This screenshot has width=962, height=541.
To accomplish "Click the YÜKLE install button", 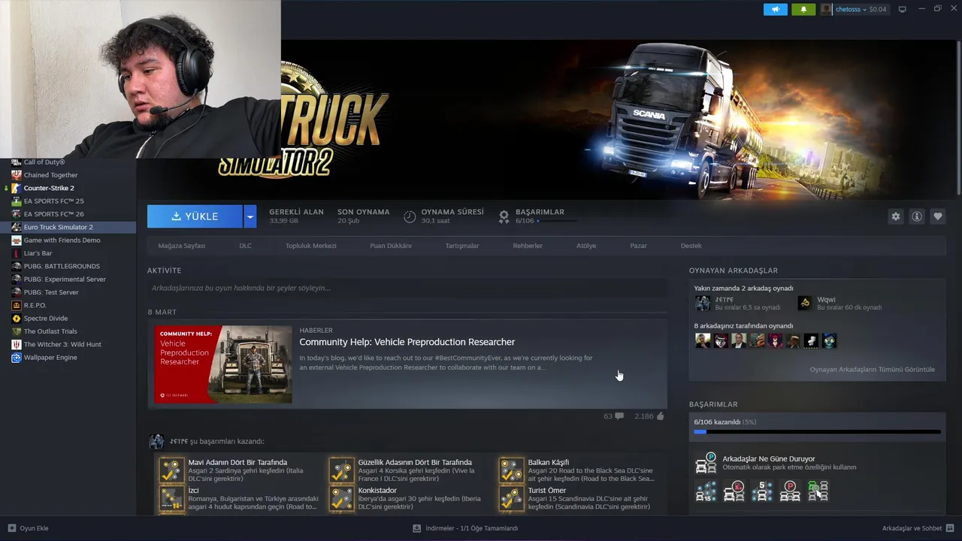I will pos(195,216).
